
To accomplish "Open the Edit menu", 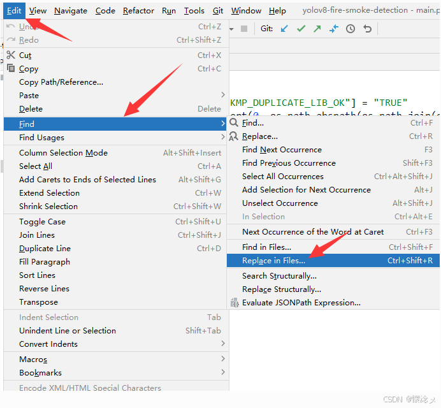I will point(14,11).
